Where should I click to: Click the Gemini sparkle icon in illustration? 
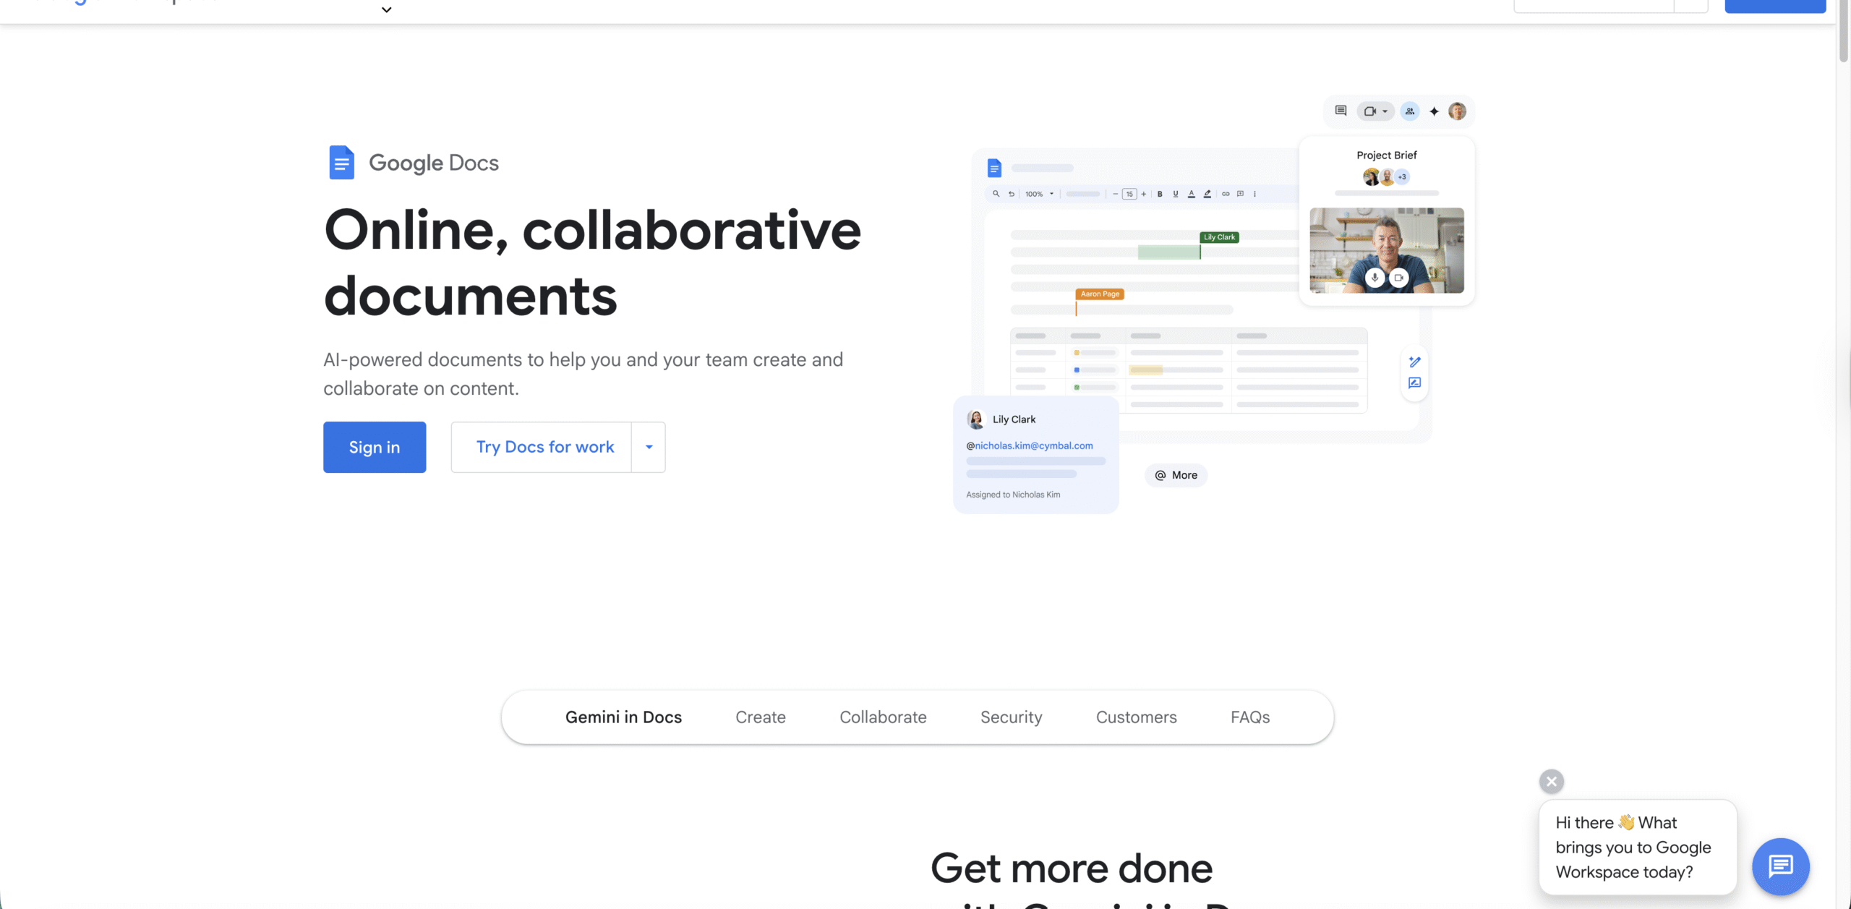point(1434,111)
